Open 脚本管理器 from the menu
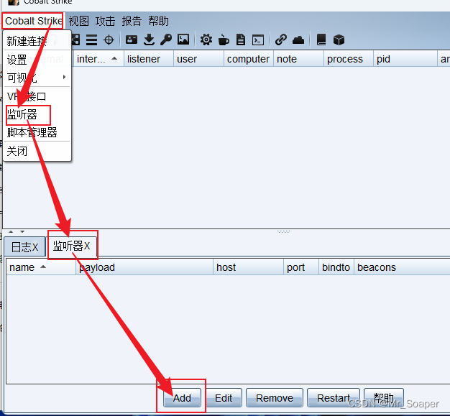 [37, 132]
